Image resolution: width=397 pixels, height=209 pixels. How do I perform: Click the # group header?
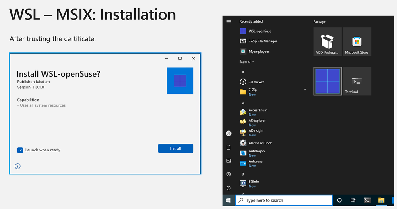tap(243, 72)
